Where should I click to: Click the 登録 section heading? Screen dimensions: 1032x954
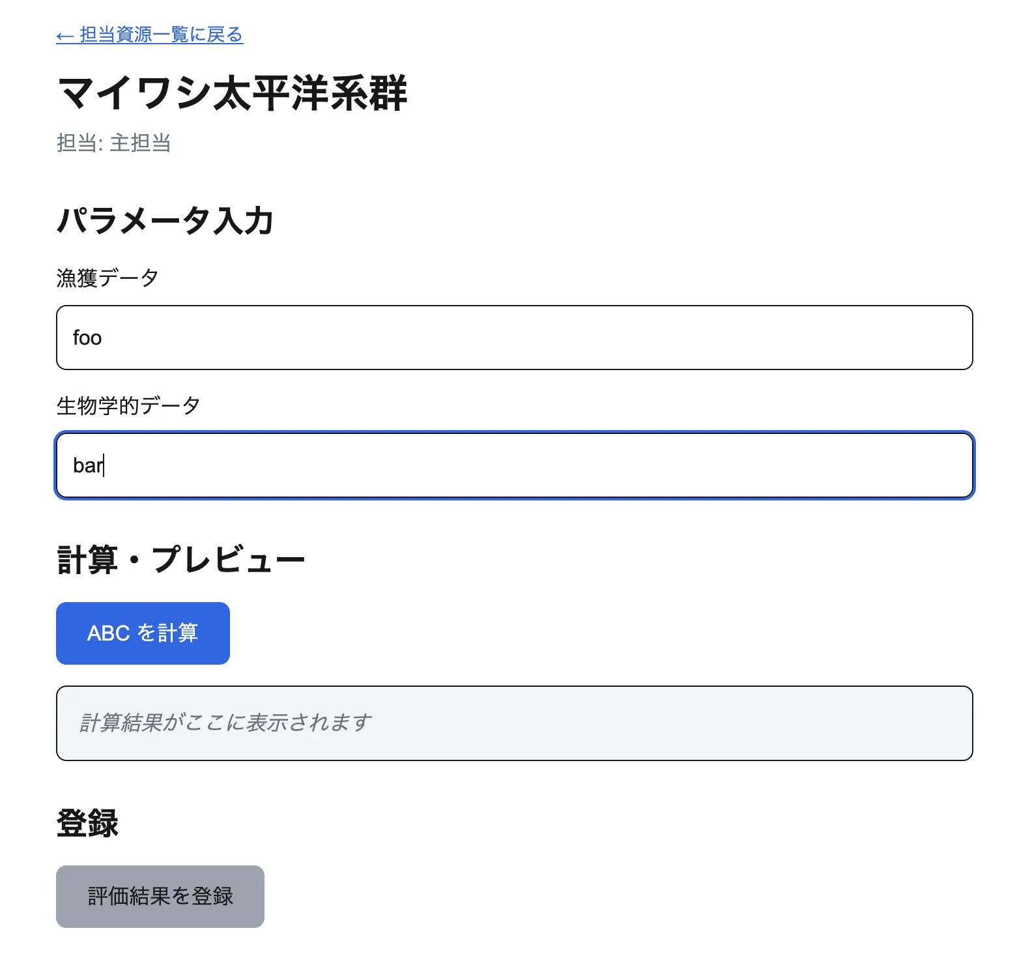[88, 824]
